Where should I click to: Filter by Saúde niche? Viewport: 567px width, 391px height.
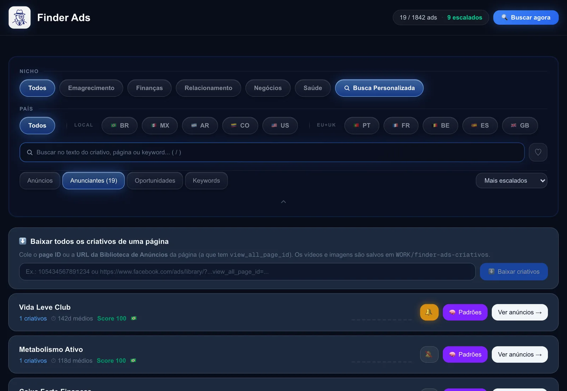point(313,88)
